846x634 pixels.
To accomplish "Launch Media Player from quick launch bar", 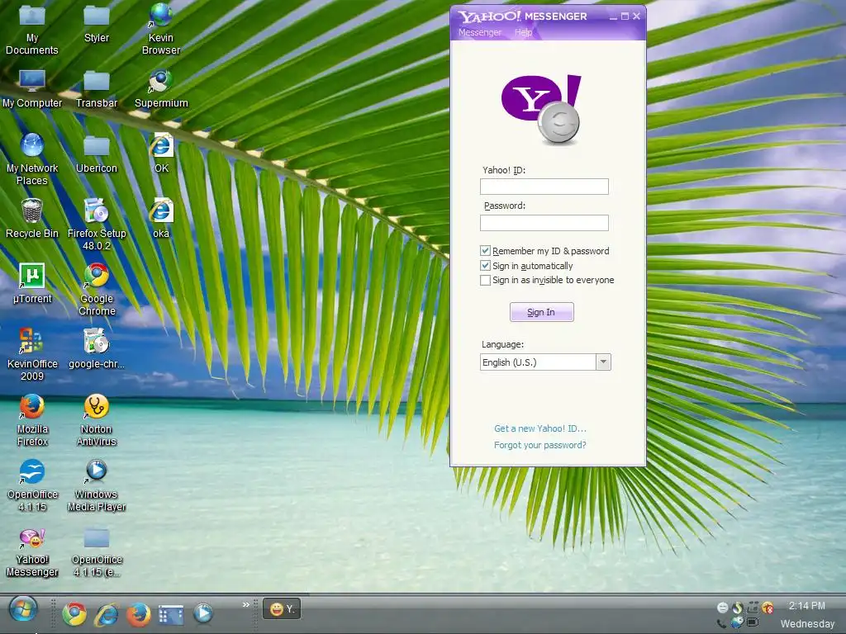I will coord(203,613).
